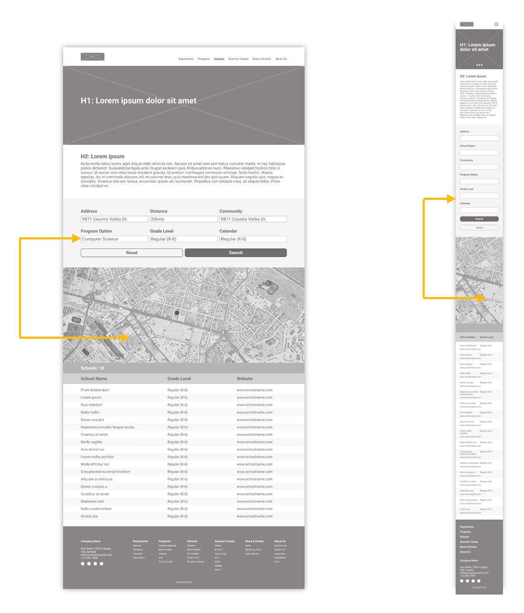Open Programs in desktop top navigation
The width and height of the screenshot is (524, 613).
click(x=203, y=59)
